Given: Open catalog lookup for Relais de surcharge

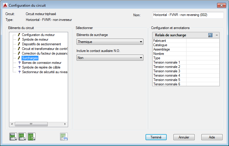Looking at the screenshot, I should point(210,35).
